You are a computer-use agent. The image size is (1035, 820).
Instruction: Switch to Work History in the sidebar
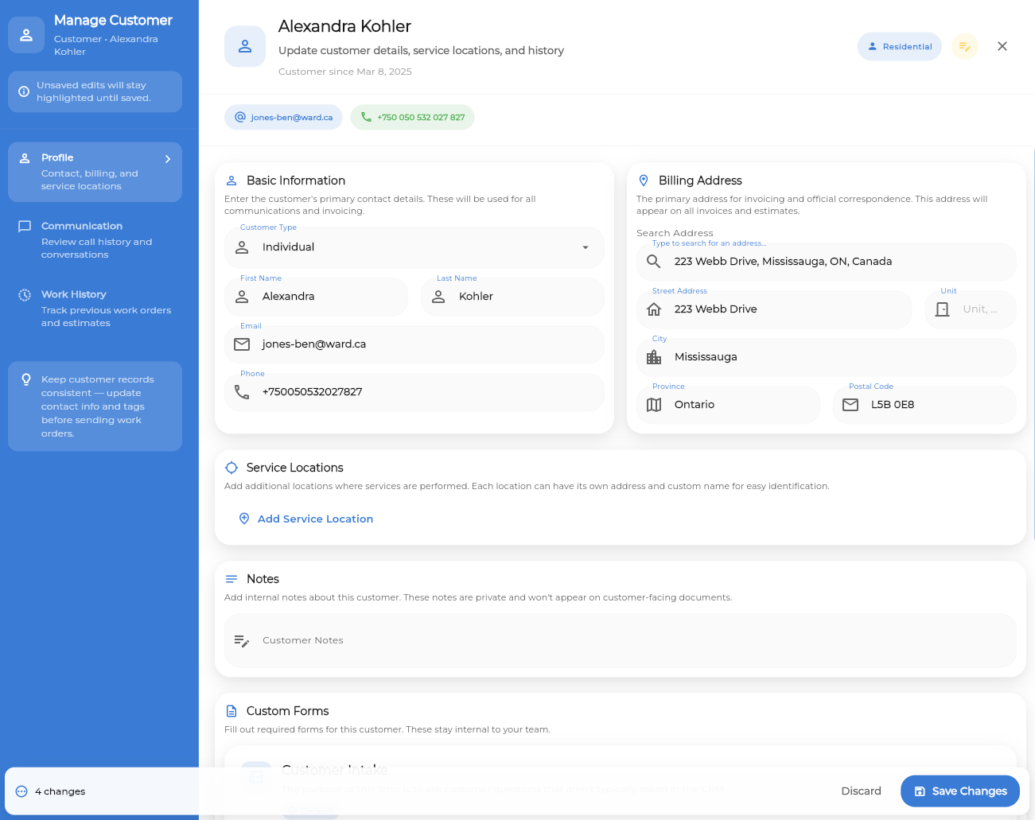tap(95, 308)
